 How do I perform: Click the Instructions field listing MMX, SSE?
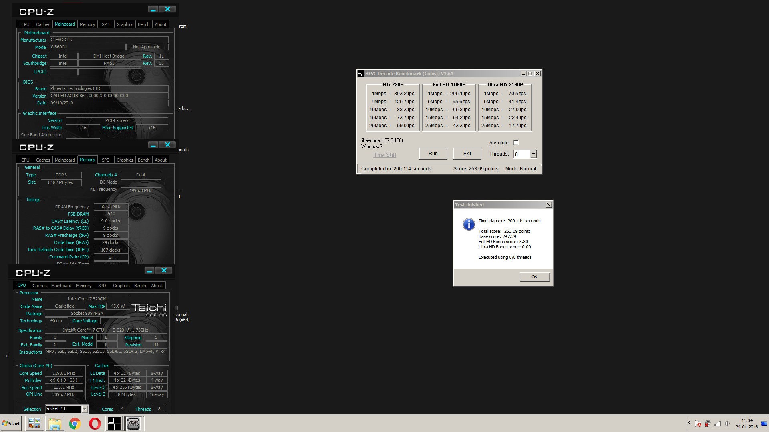[x=106, y=354]
